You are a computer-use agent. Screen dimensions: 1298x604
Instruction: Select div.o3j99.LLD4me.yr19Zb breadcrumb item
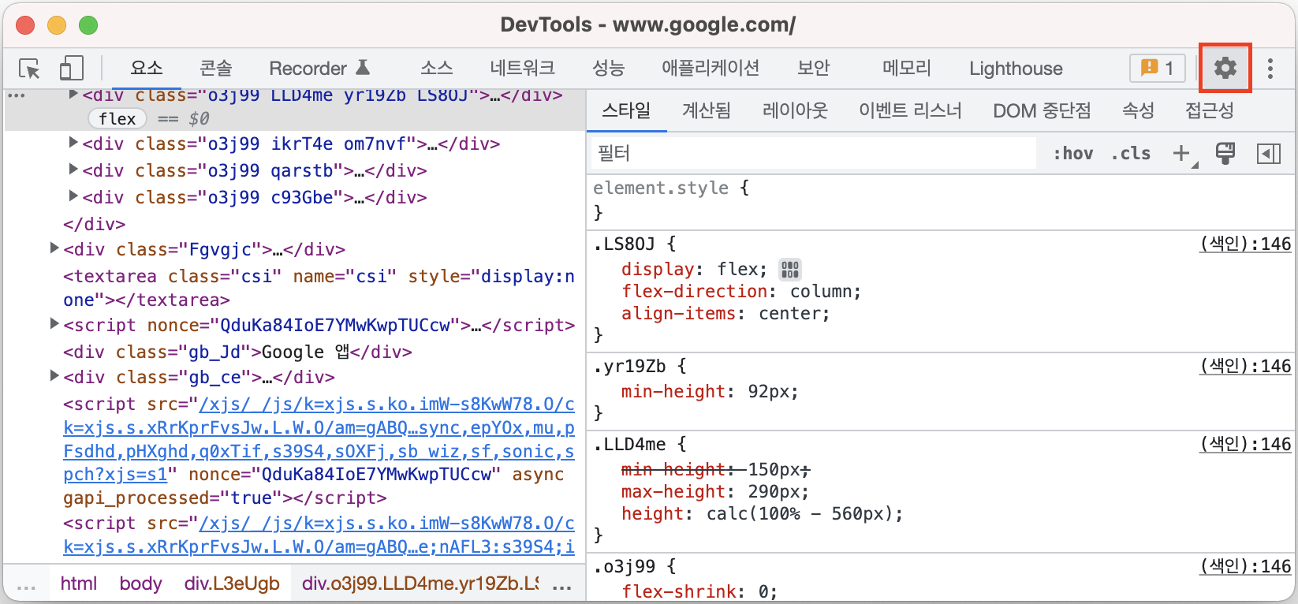[x=420, y=583]
